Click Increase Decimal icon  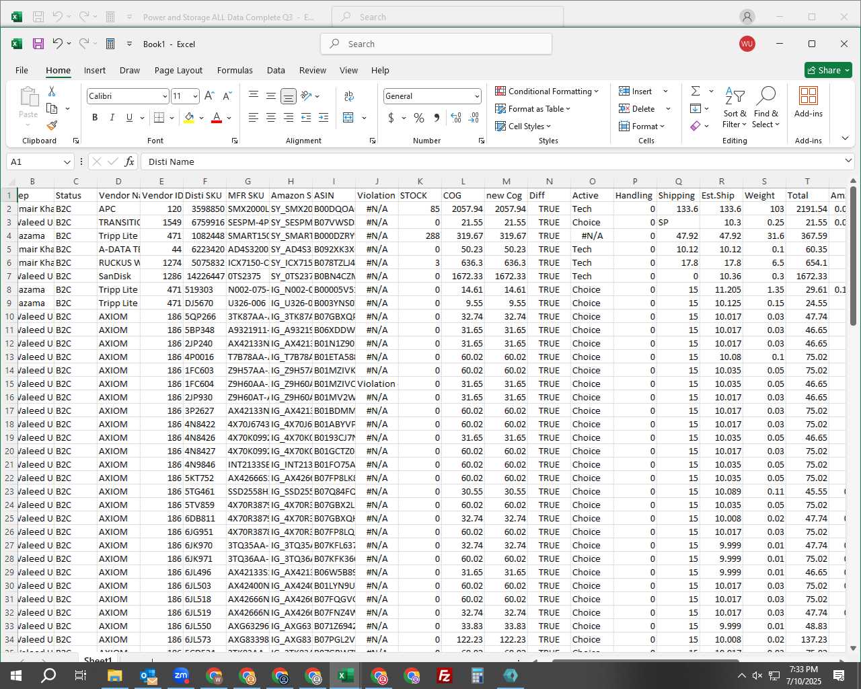pos(456,118)
